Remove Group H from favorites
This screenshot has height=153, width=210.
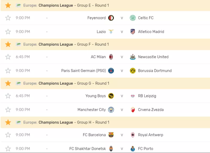8,122
